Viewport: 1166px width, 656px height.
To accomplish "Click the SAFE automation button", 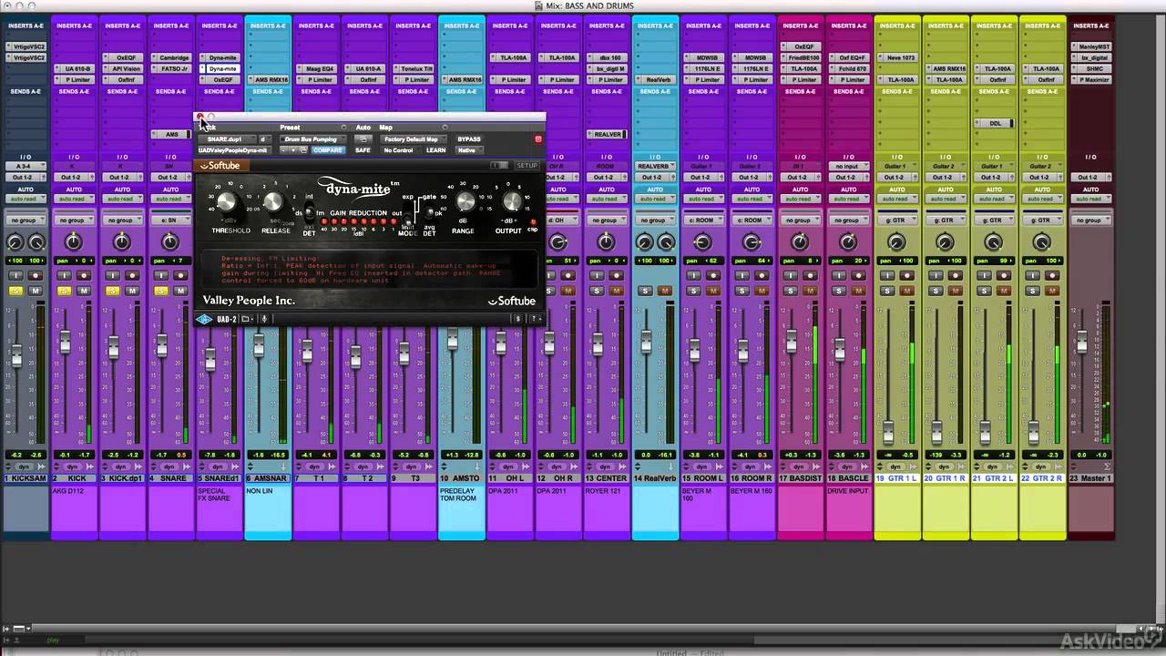I will point(363,150).
